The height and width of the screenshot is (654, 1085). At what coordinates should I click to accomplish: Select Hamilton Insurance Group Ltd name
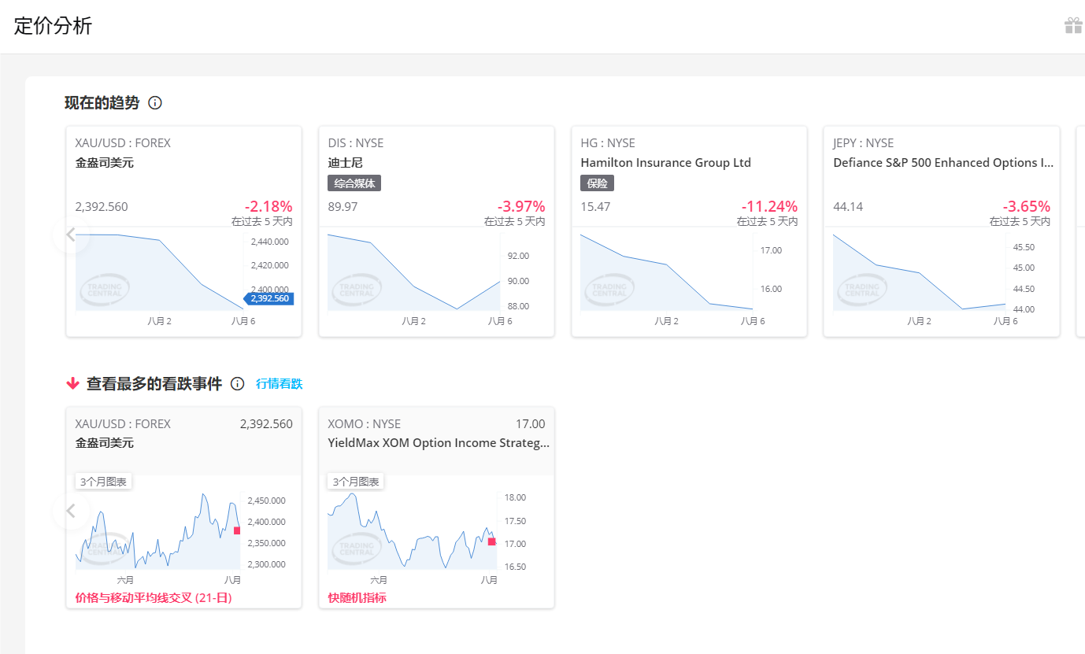tap(666, 163)
